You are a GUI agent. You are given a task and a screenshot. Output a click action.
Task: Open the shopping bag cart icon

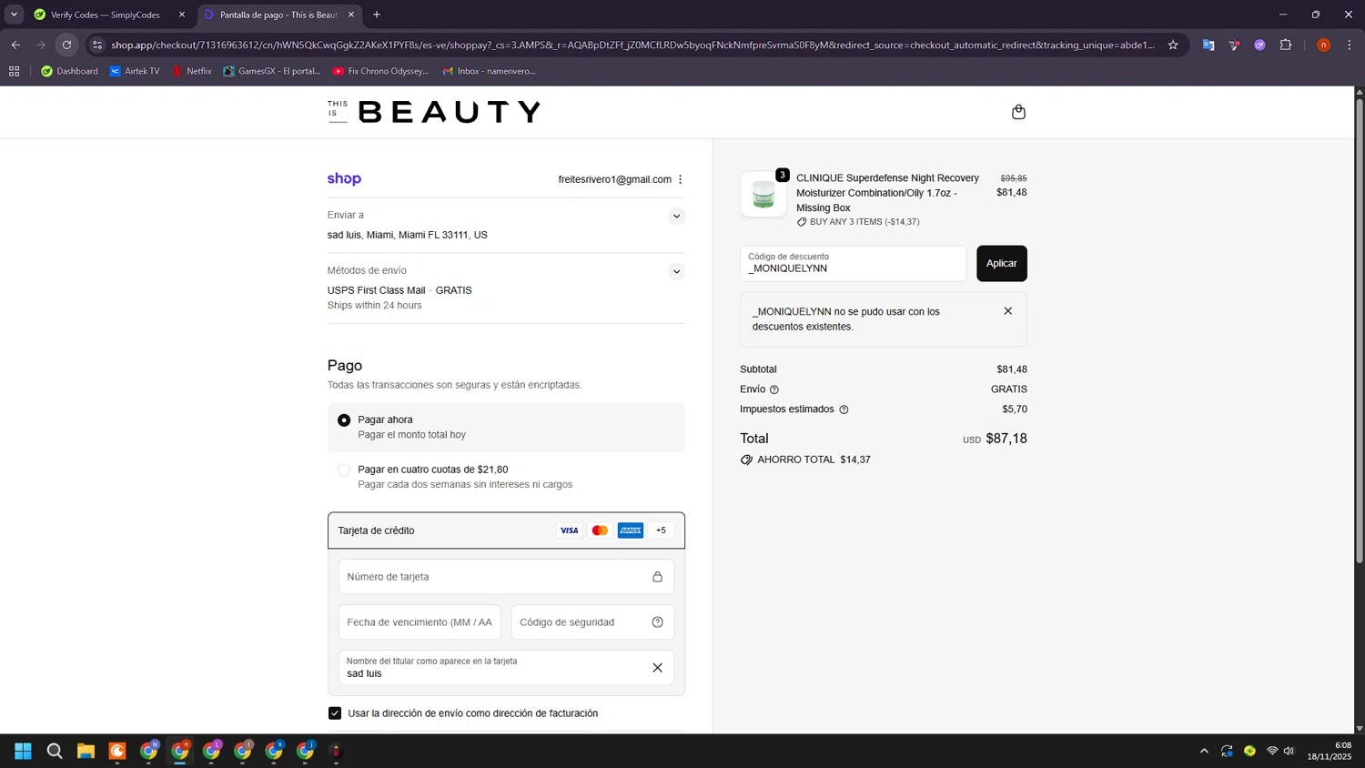(x=1018, y=112)
